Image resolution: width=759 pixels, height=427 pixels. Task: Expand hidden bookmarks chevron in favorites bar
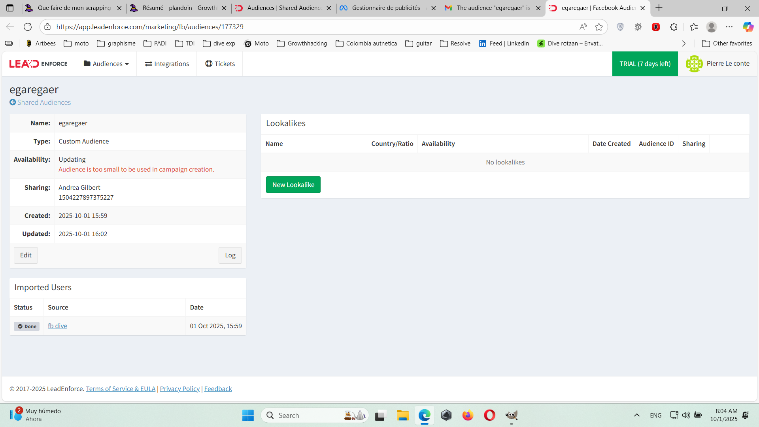pyautogui.click(x=684, y=43)
